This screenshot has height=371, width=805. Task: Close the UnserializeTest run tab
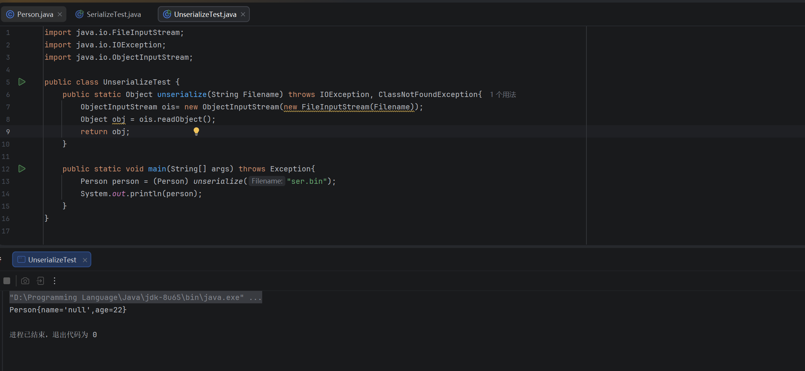(85, 260)
